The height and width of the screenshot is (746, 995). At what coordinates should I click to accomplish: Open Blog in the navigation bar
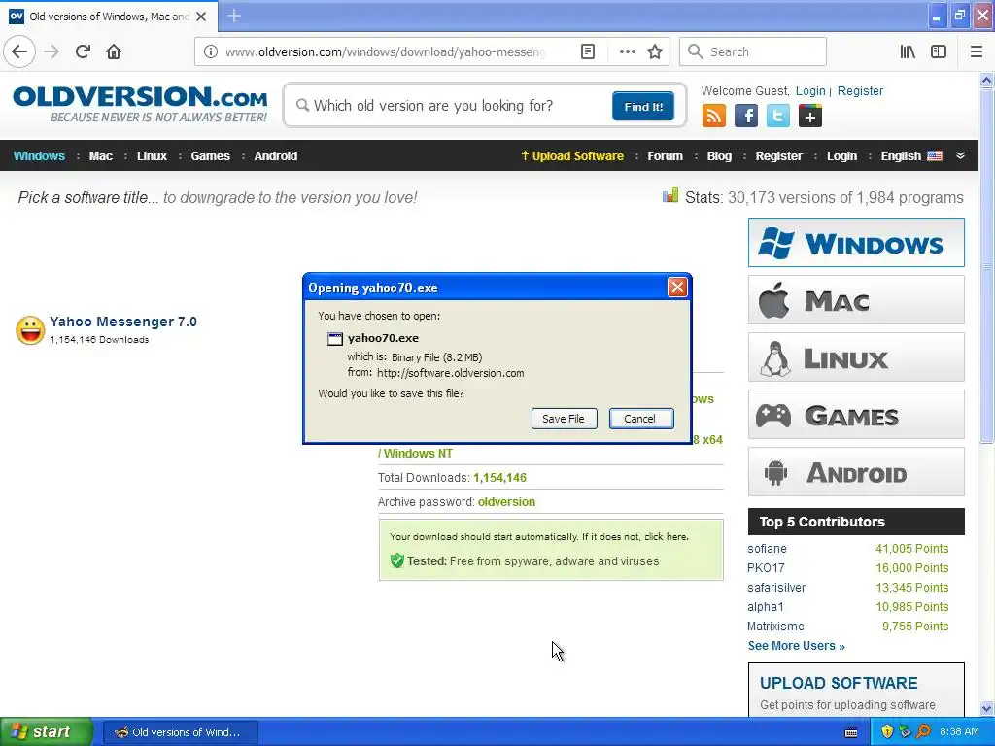[x=719, y=156]
